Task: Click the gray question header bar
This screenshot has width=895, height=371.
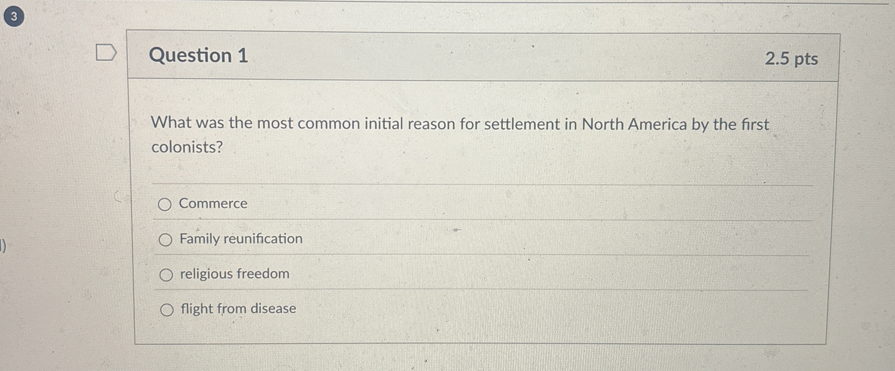Action: 509,56
